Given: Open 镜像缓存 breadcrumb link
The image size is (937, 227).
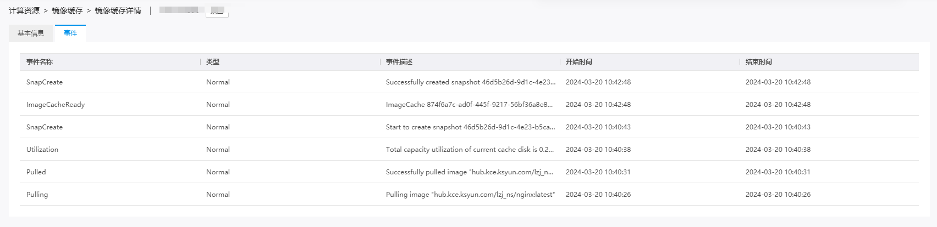Looking at the screenshot, I should pyautogui.click(x=67, y=10).
